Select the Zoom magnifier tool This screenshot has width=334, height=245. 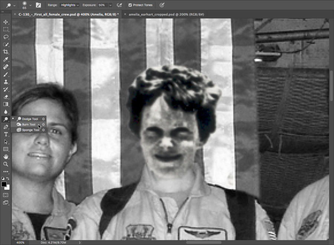[x=6, y=164]
